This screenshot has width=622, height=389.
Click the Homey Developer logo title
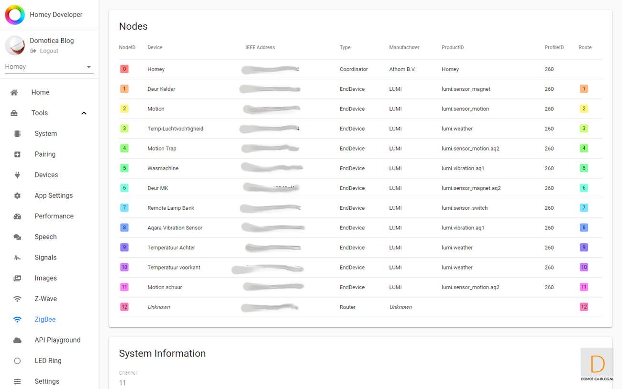56,15
